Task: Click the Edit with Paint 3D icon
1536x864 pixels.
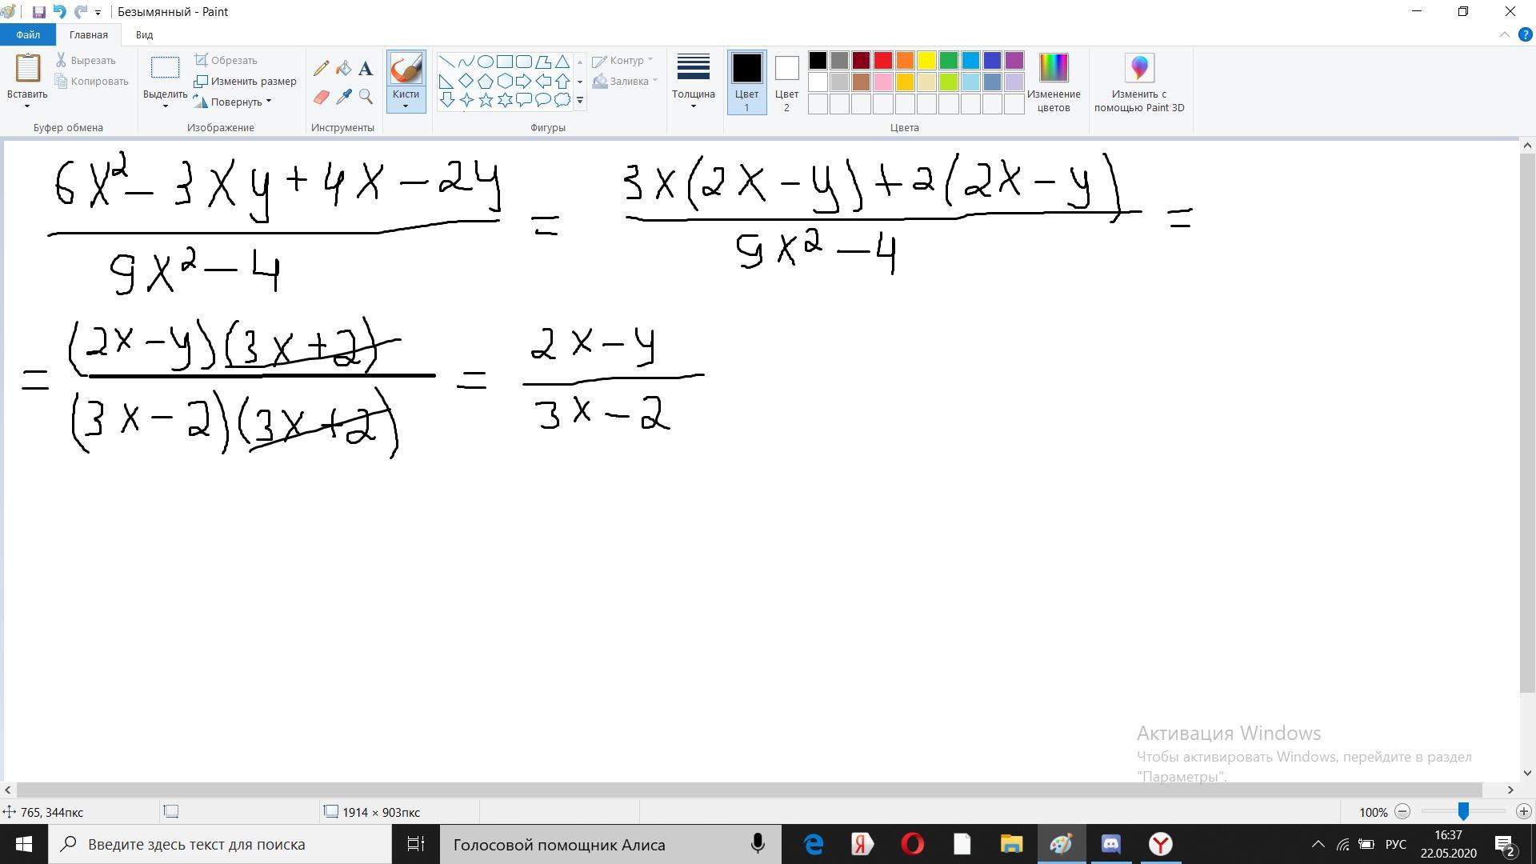Action: point(1139,69)
